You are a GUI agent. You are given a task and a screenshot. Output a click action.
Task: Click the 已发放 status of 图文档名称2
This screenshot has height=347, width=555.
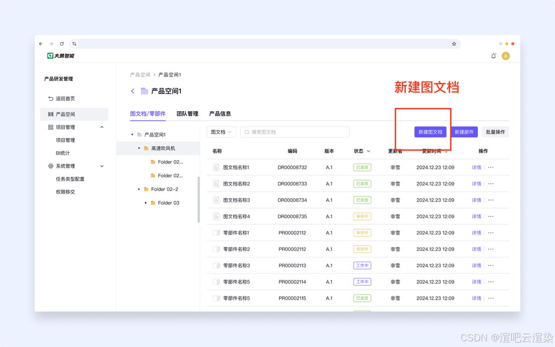[x=362, y=184]
